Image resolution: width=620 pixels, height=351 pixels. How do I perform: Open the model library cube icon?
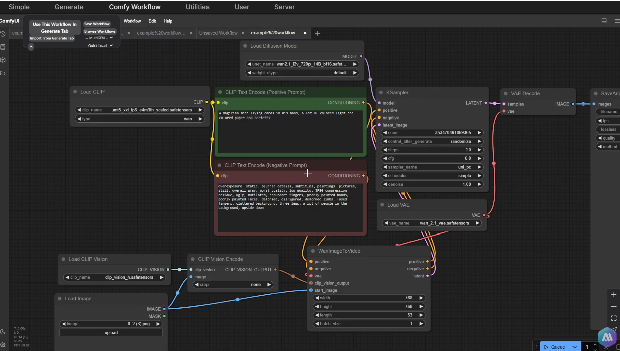pyautogui.click(x=3, y=60)
